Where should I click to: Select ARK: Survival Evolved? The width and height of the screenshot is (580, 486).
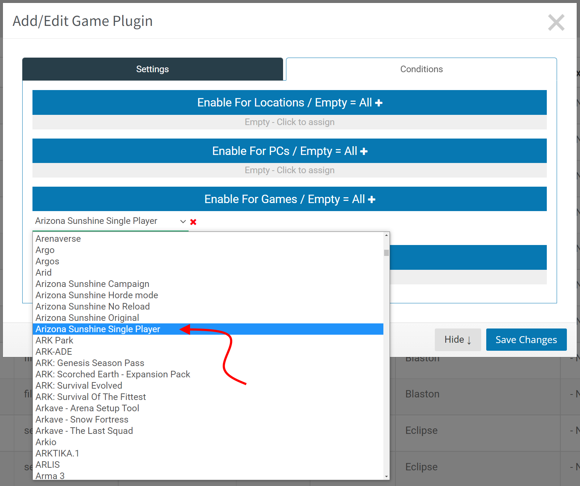pos(208,386)
